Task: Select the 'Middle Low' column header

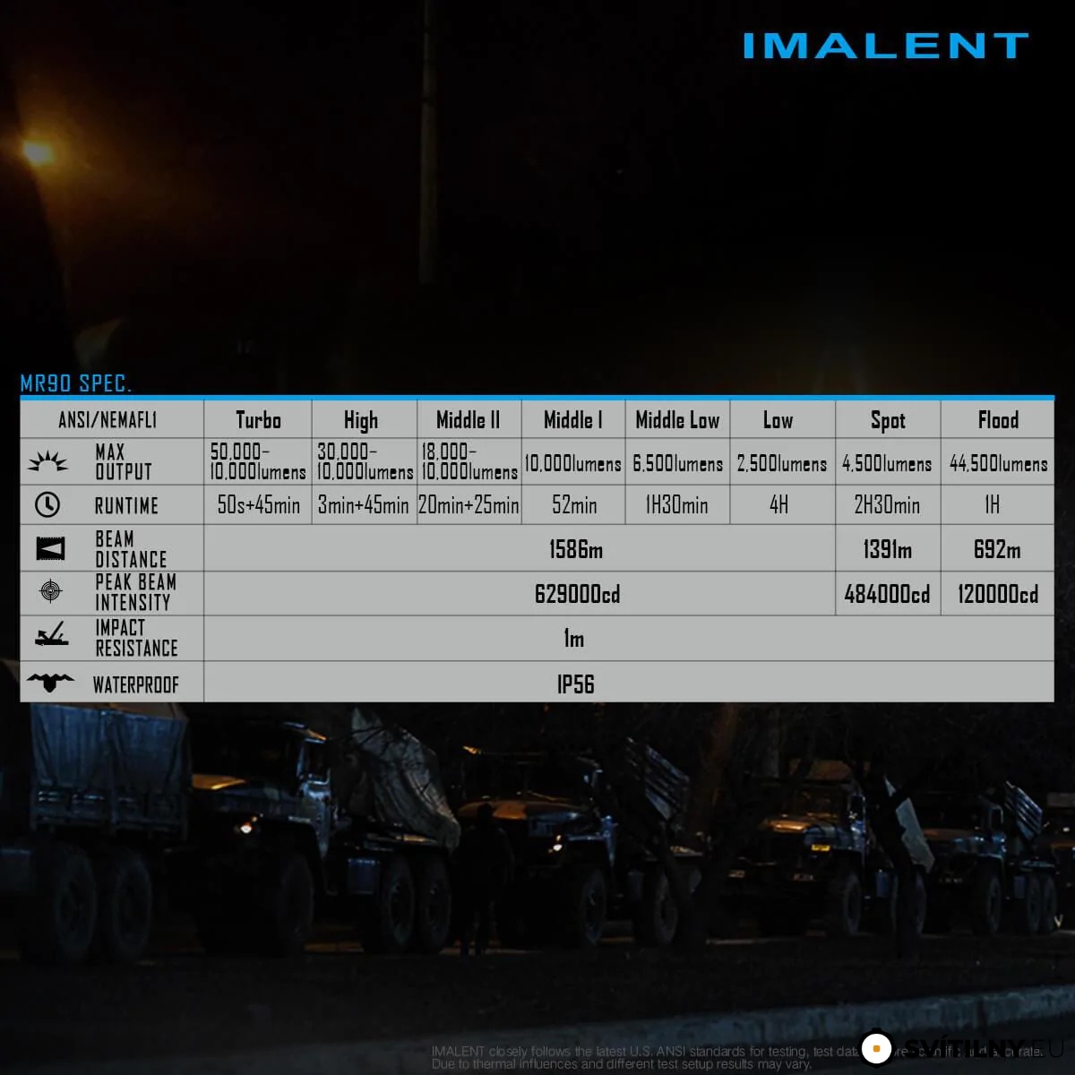Action: click(x=677, y=420)
